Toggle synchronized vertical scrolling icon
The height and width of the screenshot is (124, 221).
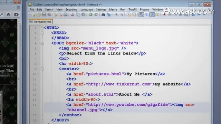(128, 14)
